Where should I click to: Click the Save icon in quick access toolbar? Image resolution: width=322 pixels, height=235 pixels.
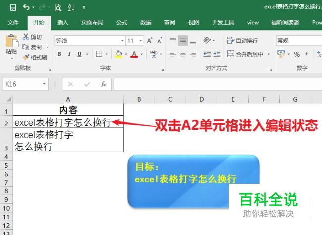[x=13, y=7]
